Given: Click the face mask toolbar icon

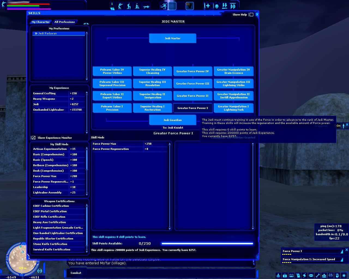Looking at the screenshot, I should click(216, 6).
